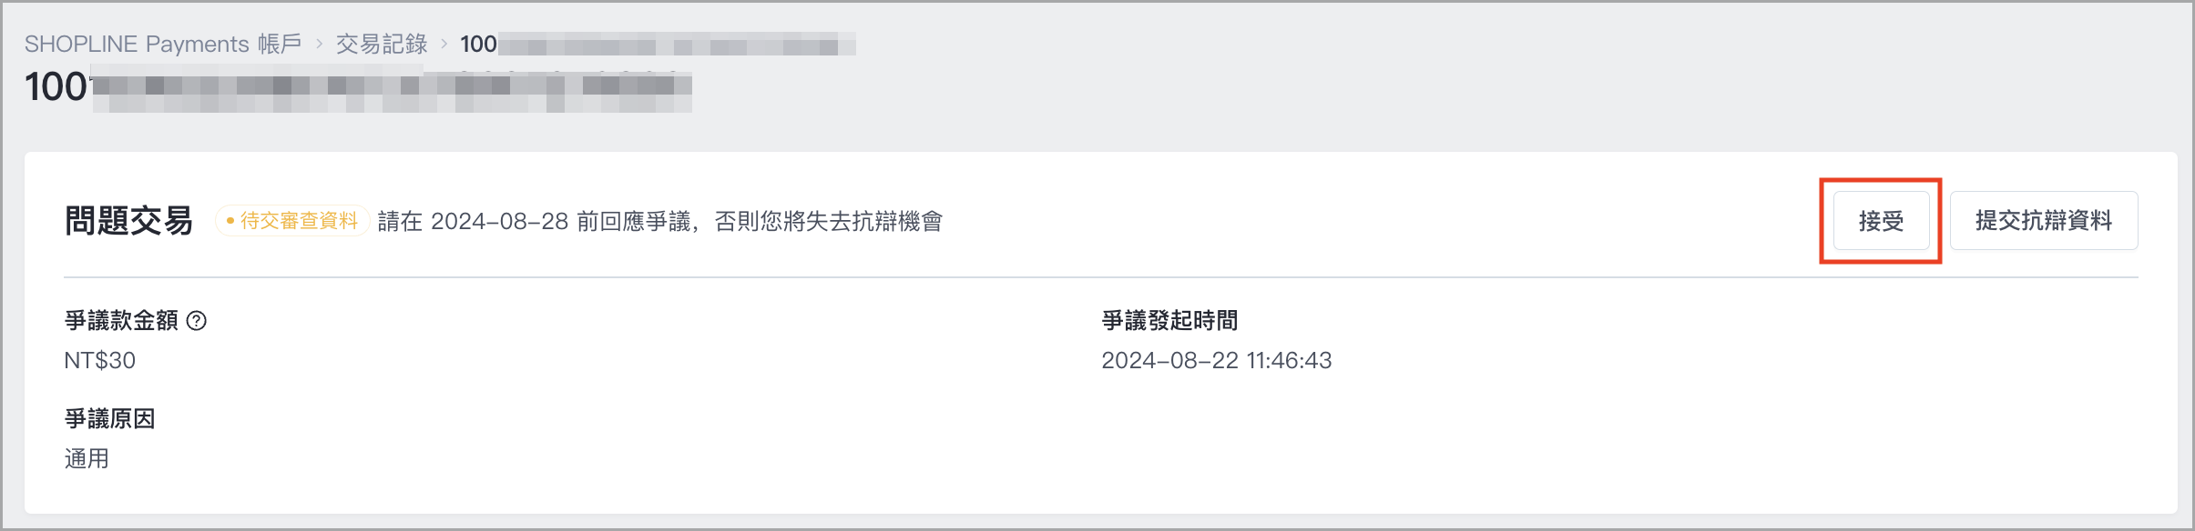2195x531 pixels.
Task: Click the 通用 dispute reason value
Action: [x=87, y=458]
